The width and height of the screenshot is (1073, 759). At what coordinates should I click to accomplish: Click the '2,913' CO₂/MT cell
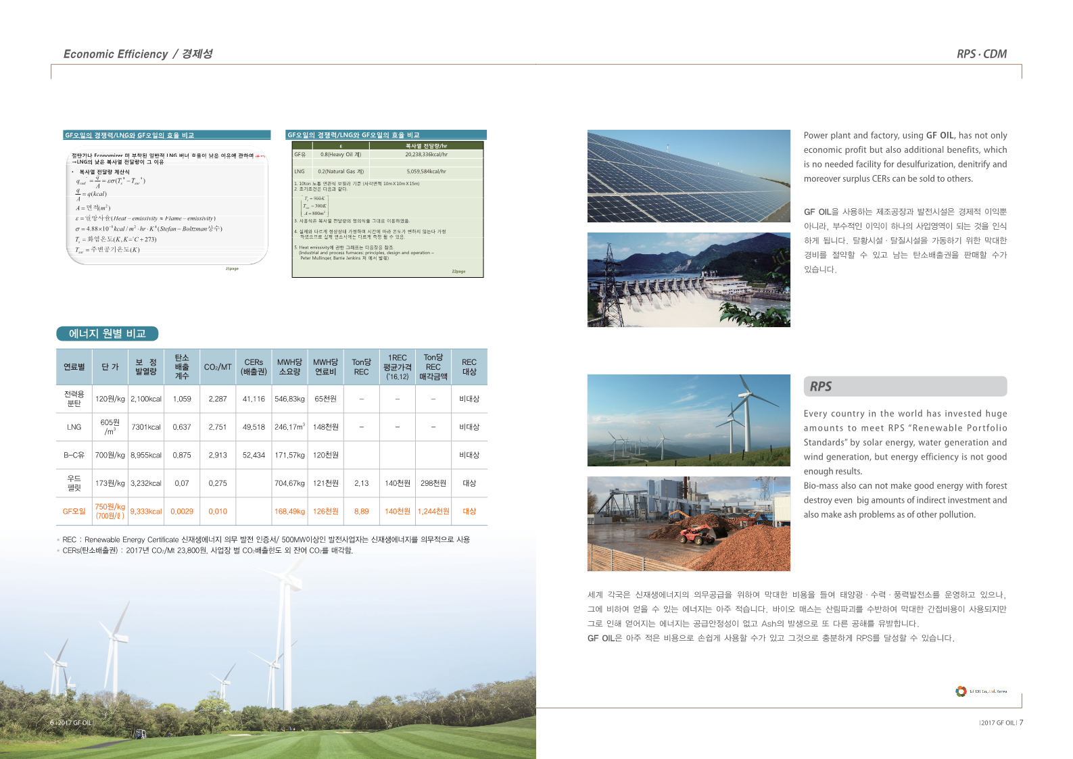coord(218,456)
